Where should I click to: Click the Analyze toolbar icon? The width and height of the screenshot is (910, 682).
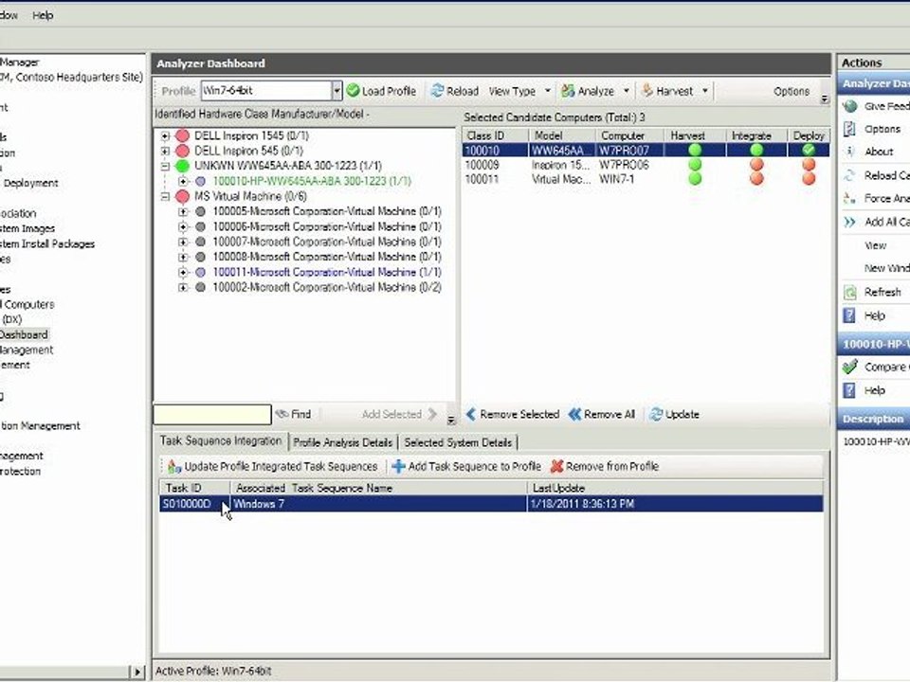click(x=568, y=91)
